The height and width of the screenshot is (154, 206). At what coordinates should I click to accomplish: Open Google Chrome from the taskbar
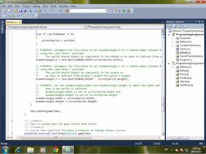(x=55, y=150)
